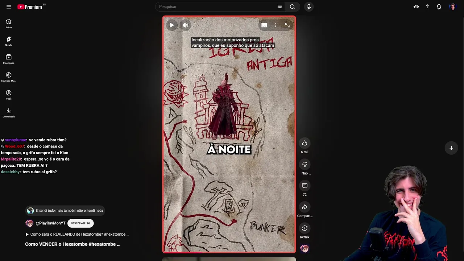Mute the Short's volume
The image size is (464, 261).
click(x=185, y=25)
